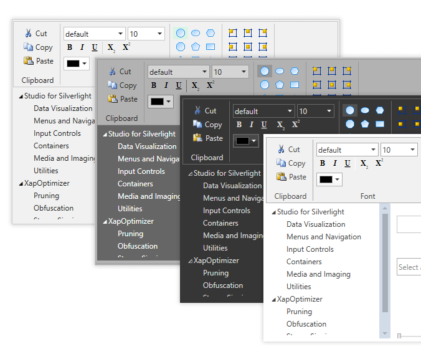Image resolution: width=421 pixels, height=349 pixels.
Task: Select pentagon shape in dark black window
Action: coord(365,124)
